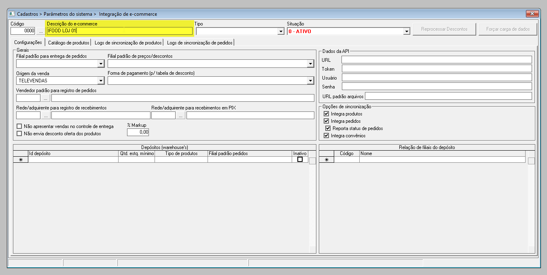Screen dimensions: 547x275
Task: Uncheck Integra produtos option
Action: click(x=327, y=114)
